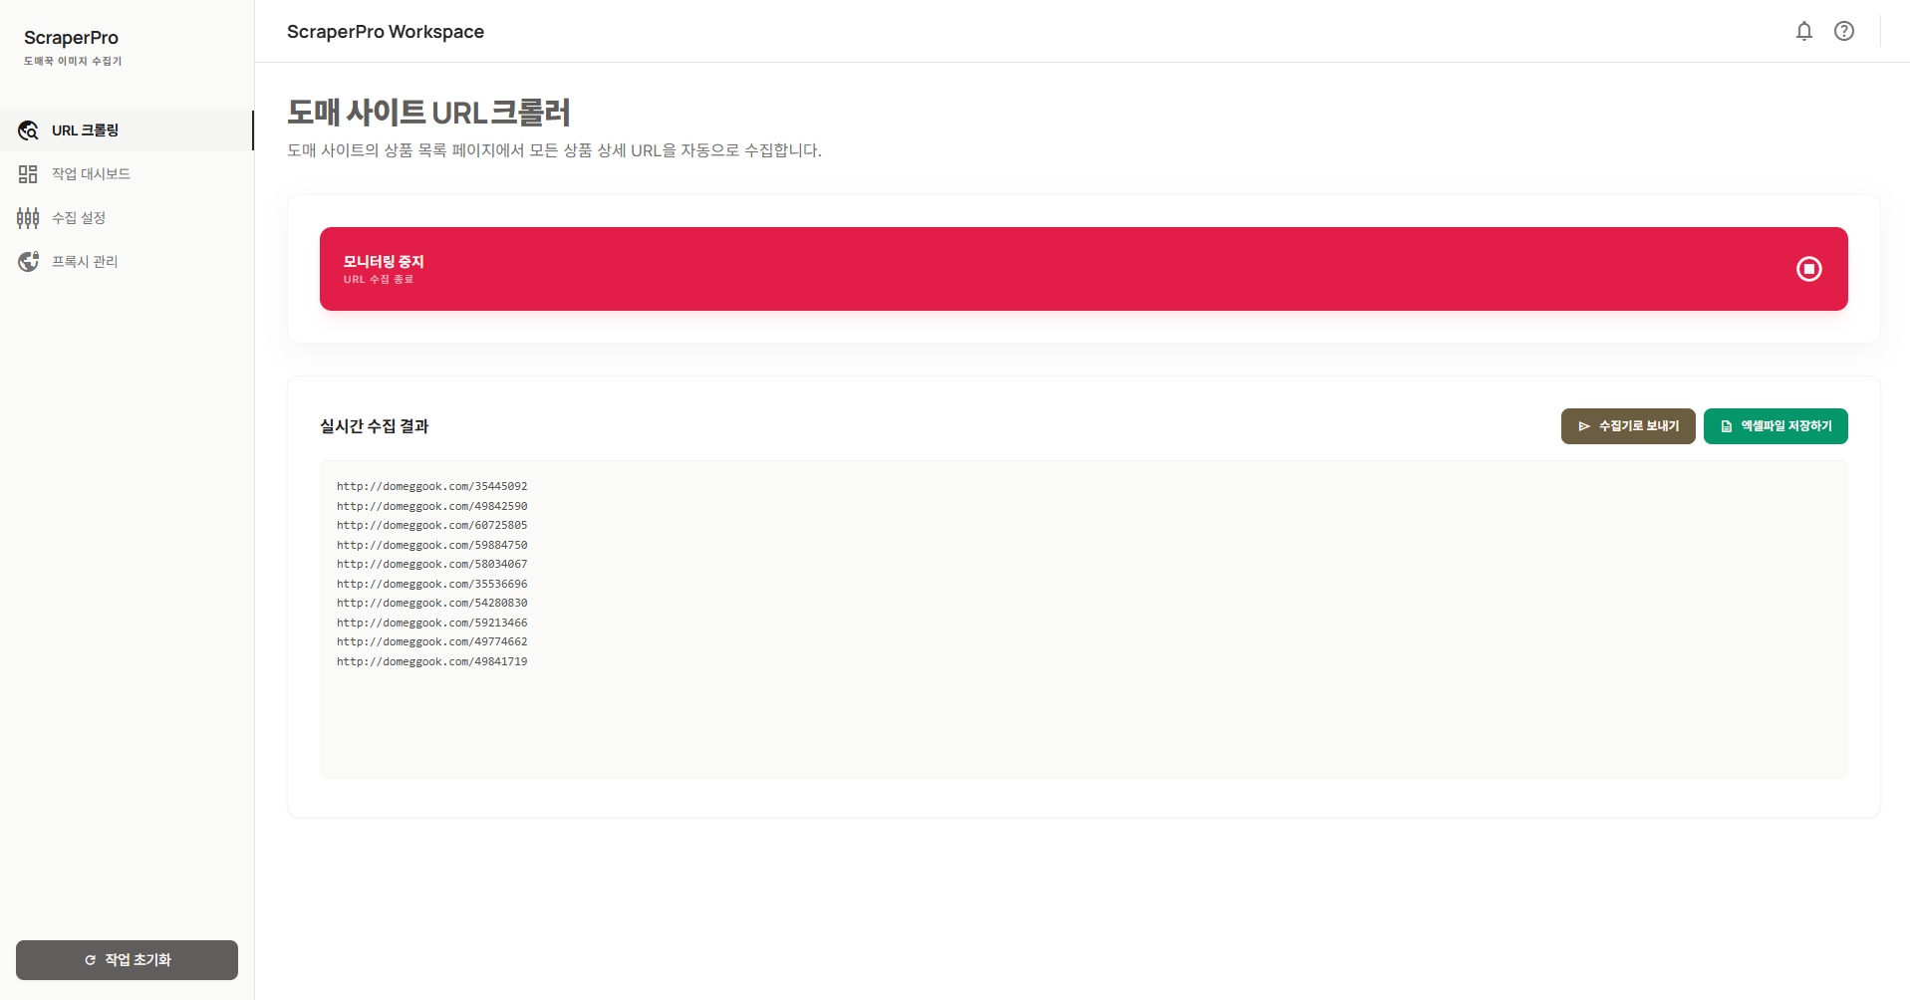Select URL http://domeggook.com/35445092
Viewport: 1910px width, 1000px height.
(431, 486)
